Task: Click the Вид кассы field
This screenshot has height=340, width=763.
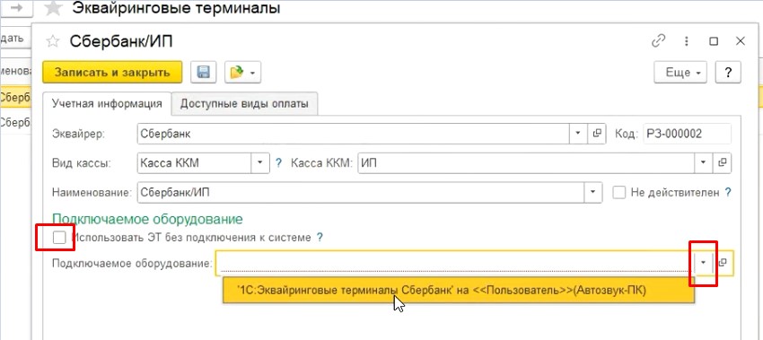Action: point(195,163)
